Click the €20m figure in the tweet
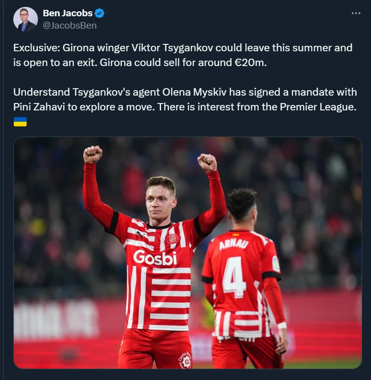This screenshot has width=371, height=380. pos(251,63)
